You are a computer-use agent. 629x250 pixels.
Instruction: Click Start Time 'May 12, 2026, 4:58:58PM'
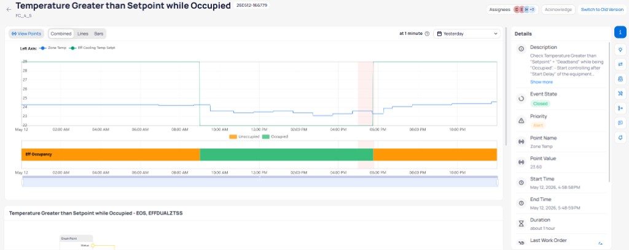click(555, 187)
